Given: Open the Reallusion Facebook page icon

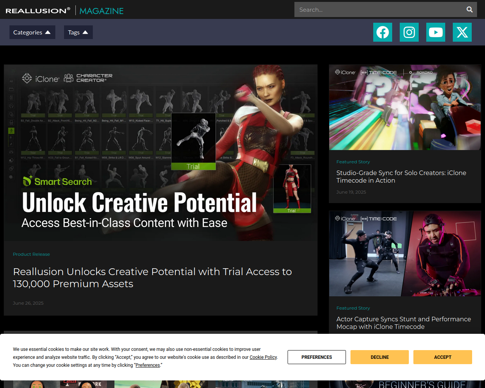Looking at the screenshot, I should (383, 32).
